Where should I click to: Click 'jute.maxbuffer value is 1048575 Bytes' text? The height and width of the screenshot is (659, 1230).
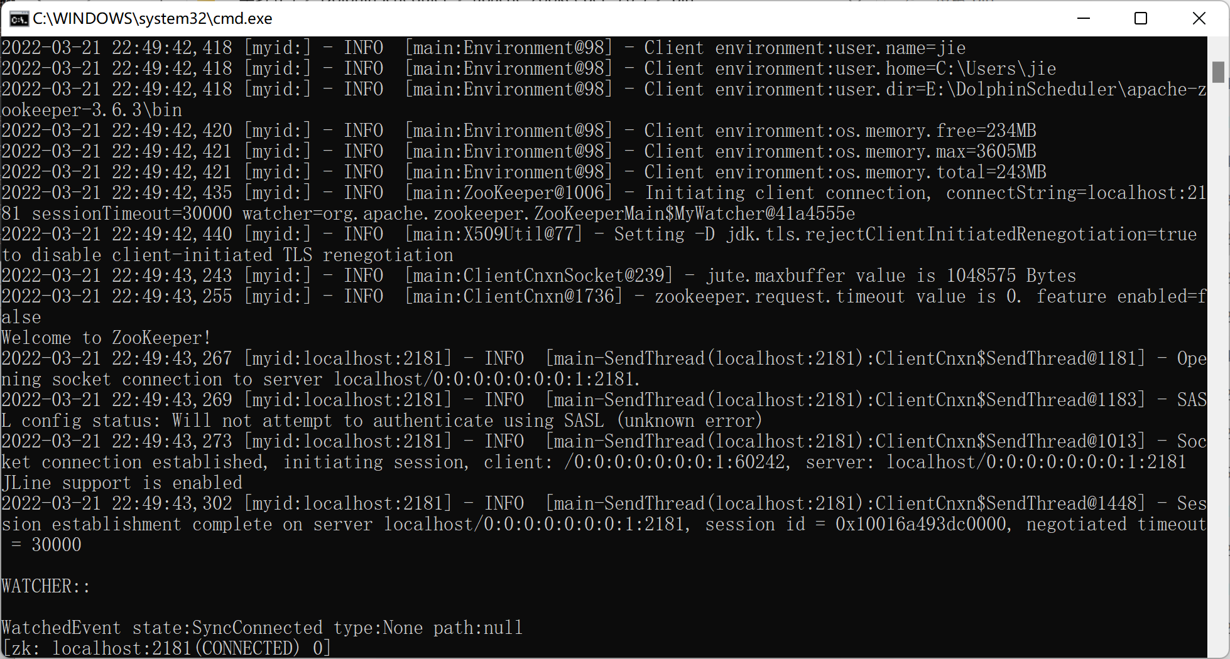coord(891,276)
